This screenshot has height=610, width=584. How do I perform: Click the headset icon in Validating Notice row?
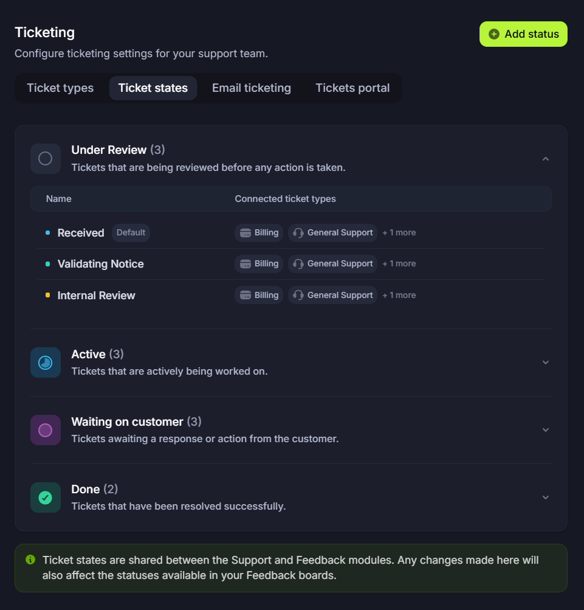click(298, 264)
